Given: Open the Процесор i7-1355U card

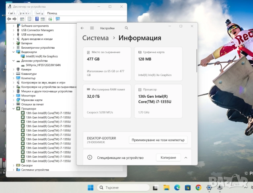Looking at the screenshot, I should coord(158,101).
